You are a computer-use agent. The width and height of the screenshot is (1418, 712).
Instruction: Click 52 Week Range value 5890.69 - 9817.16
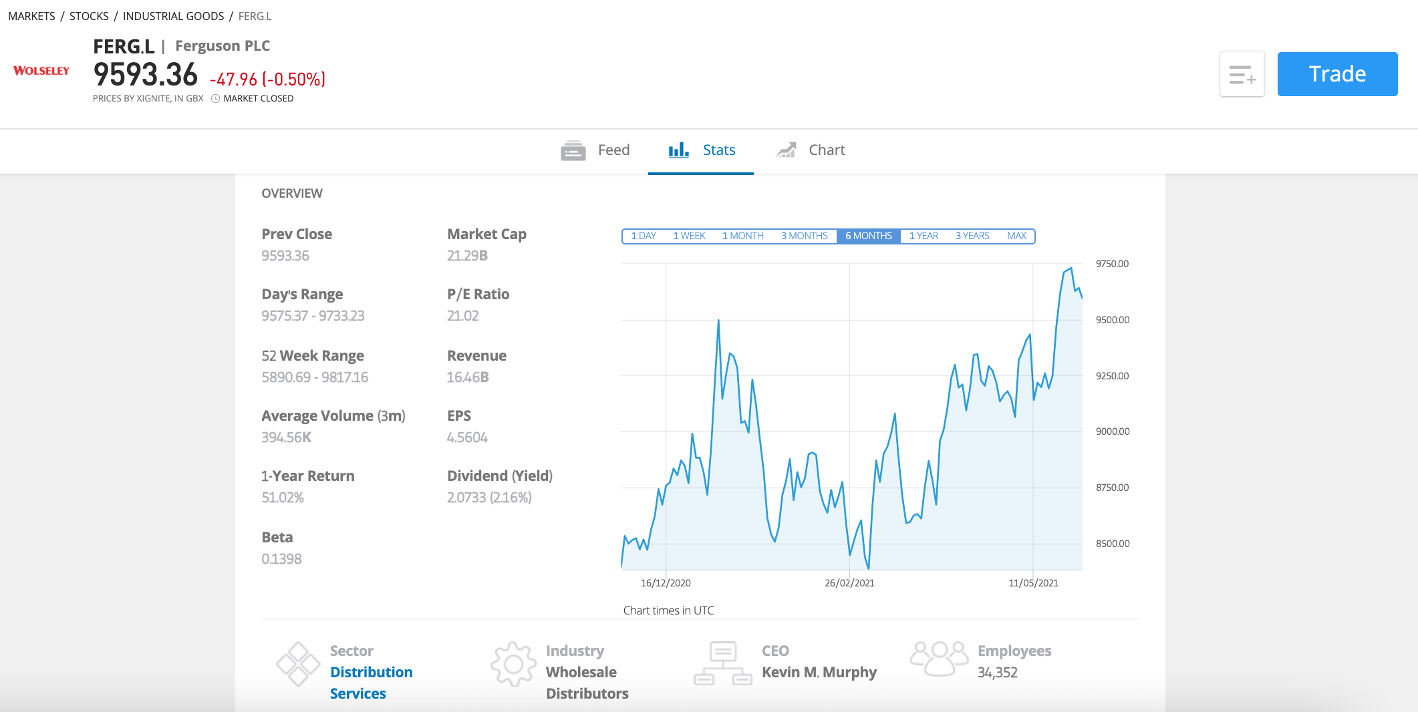tap(315, 377)
